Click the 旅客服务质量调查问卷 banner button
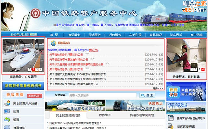Viewport: 208px width, 129px height. pos(23,86)
